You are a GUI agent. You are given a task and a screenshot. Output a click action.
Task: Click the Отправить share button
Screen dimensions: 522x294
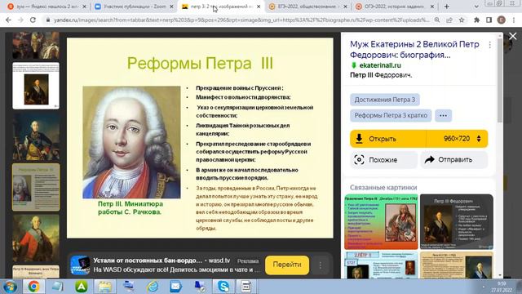tap(454, 160)
